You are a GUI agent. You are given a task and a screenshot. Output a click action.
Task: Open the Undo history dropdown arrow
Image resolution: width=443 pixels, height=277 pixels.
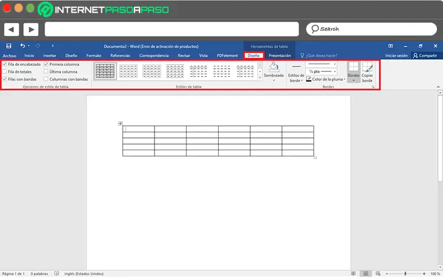29,46
